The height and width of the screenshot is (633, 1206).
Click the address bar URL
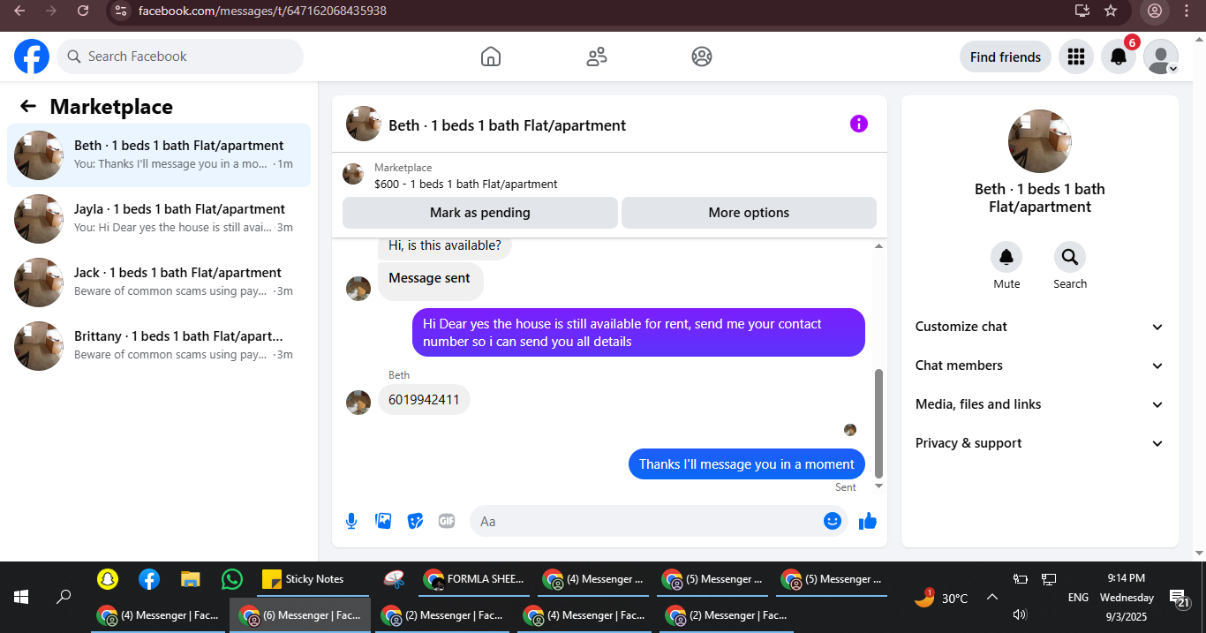tap(262, 11)
